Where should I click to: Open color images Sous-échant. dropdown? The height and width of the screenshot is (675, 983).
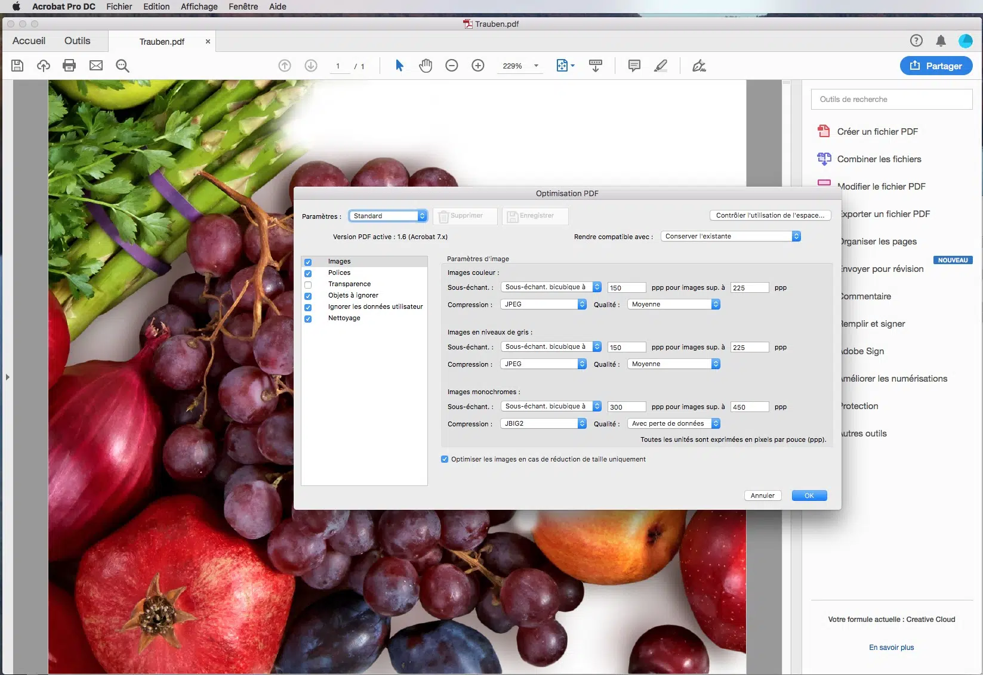551,287
